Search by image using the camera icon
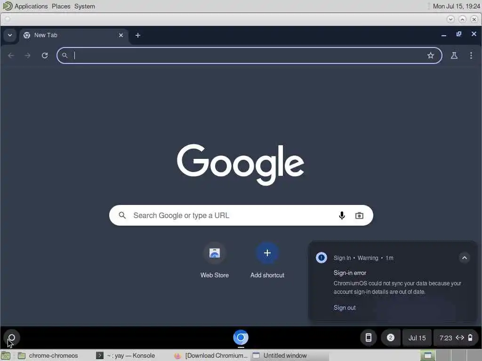Viewport: 482px width, 361px height. [x=359, y=215]
